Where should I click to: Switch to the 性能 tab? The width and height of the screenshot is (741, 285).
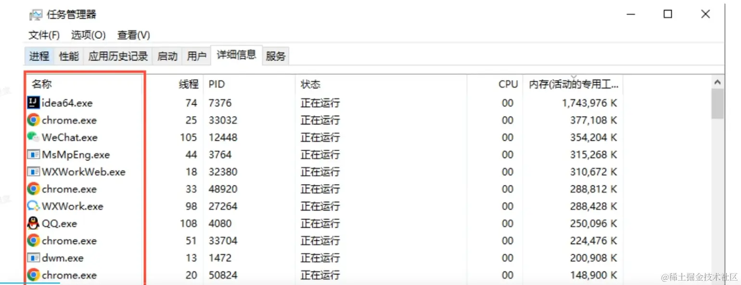point(69,56)
